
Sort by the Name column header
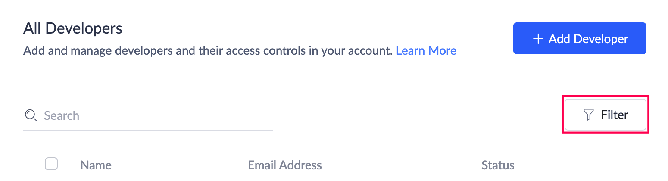(x=96, y=165)
